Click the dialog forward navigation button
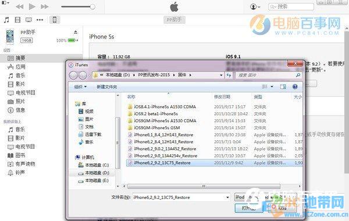The height and width of the screenshot is (221, 349). point(83,75)
